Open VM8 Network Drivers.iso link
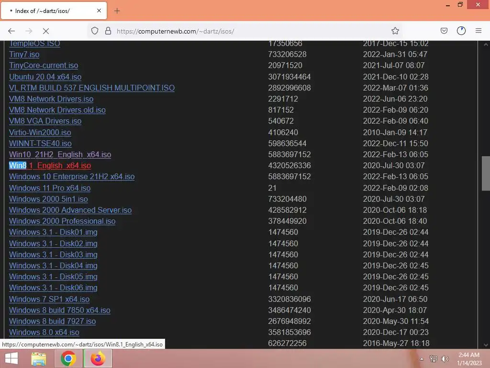The height and width of the screenshot is (368, 490). pos(51,99)
